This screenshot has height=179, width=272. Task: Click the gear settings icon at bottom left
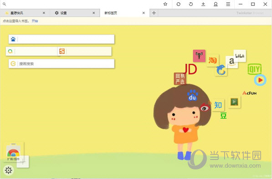8,170
